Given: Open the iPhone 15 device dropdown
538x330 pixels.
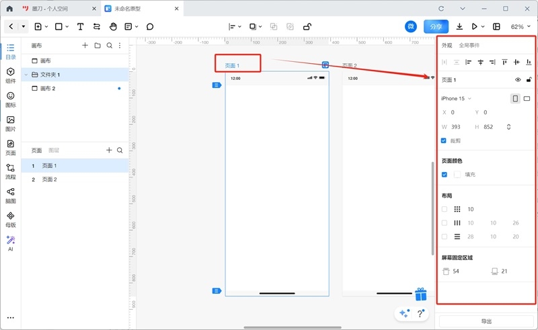Looking at the screenshot, I should coord(457,98).
